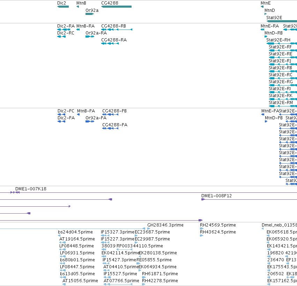The image size is (297, 286).
Task: Select the EK042114.5prime EST label
Action: [x=120, y=253]
